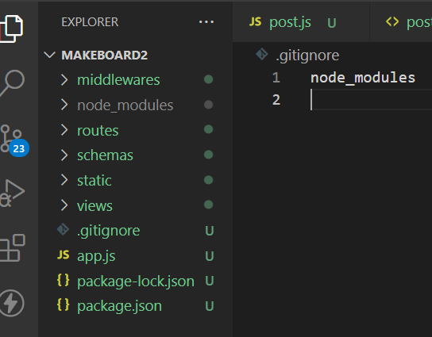Select the routes folder name
Viewport: 432px width, 337px height.
point(98,131)
